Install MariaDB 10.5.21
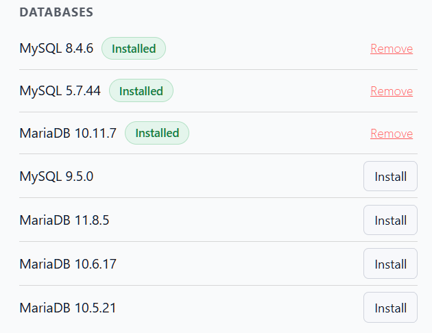This screenshot has width=432, height=333. [x=390, y=308]
